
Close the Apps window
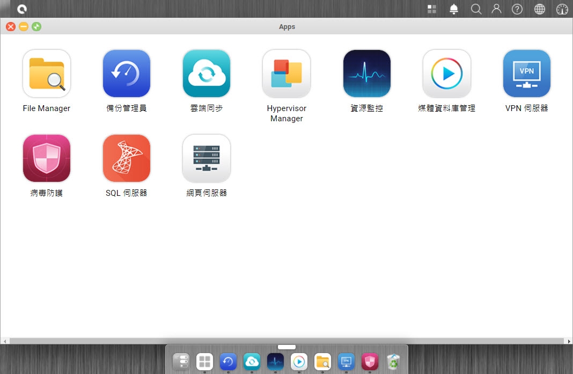coord(11,27)
